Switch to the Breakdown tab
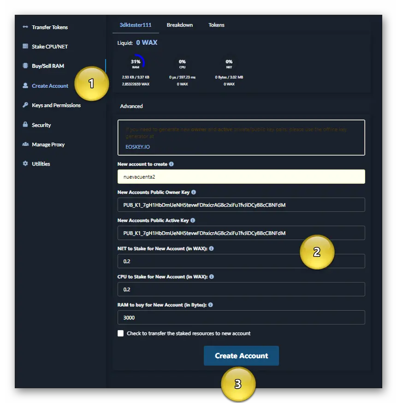The width and height of the screenshot is (397, 403). coord(180,25)
